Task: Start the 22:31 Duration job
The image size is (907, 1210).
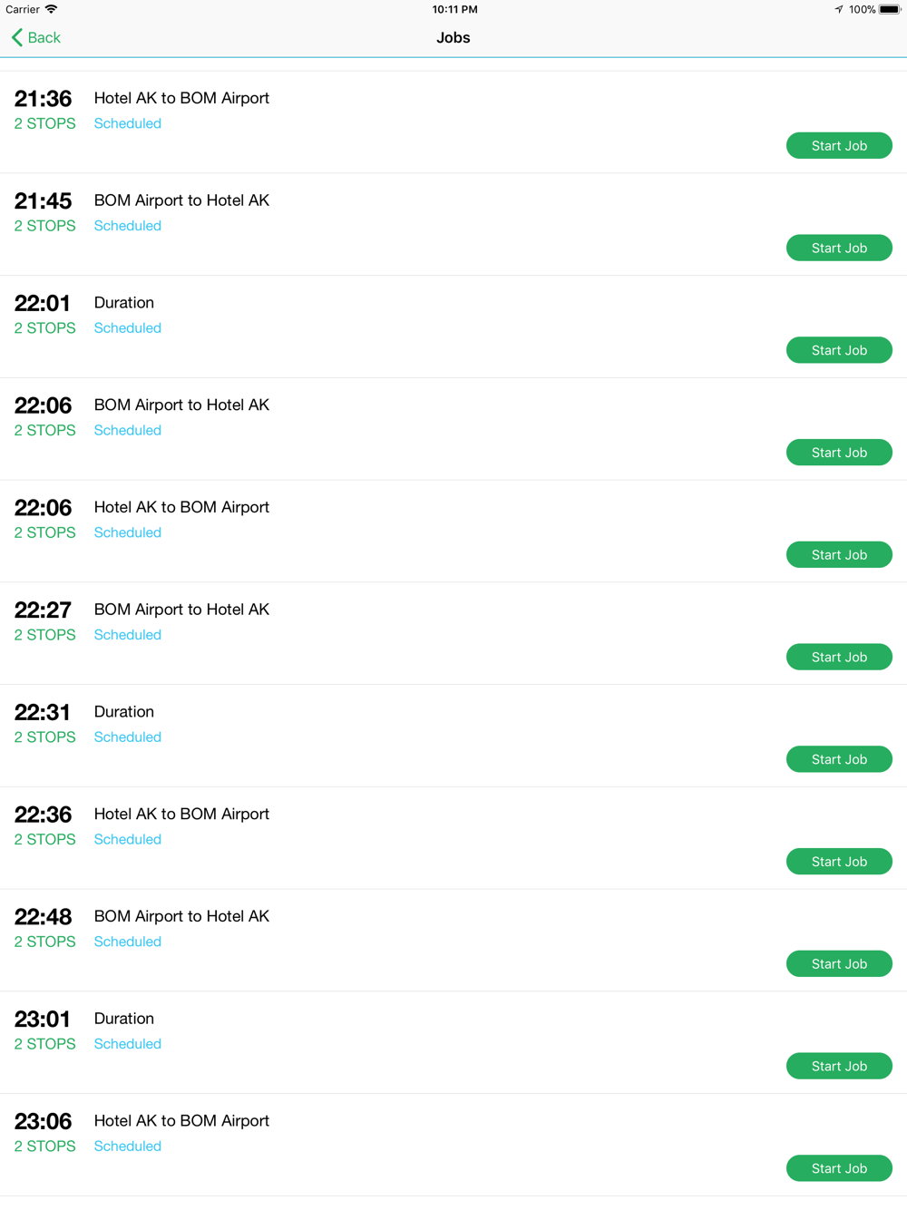Action: tap(839, 759)
